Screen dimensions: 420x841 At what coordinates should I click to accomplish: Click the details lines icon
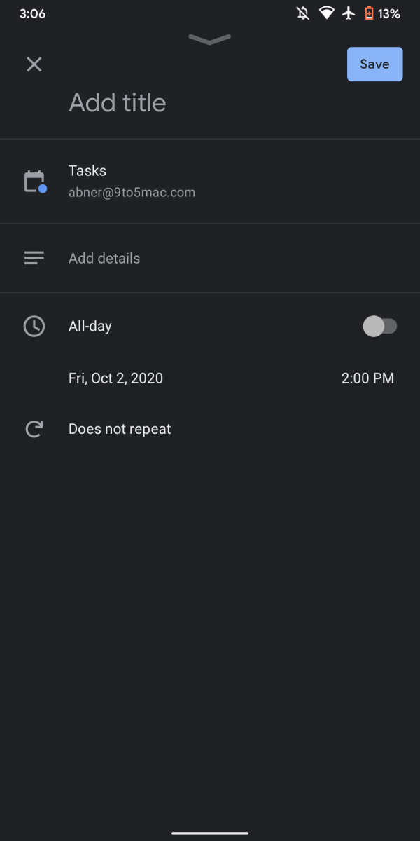click(34, 258)
